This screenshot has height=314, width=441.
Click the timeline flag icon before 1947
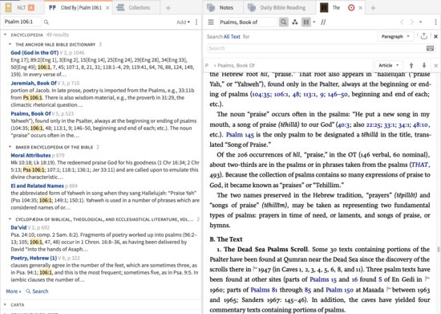coord(255,269)
